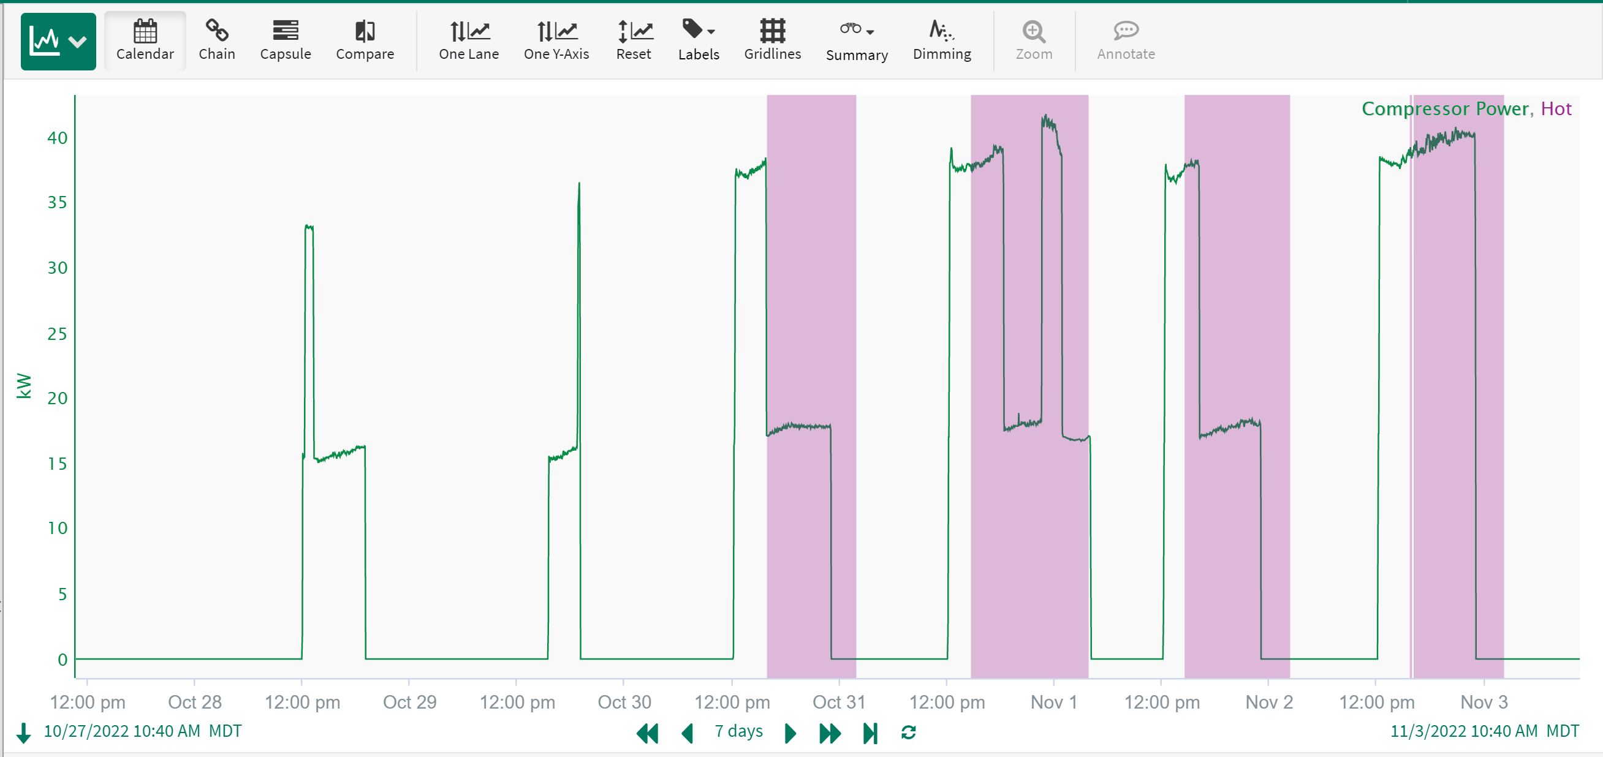Select the Nov 1 Hot capsule
1603x757 pixels.
(1029, 386)
